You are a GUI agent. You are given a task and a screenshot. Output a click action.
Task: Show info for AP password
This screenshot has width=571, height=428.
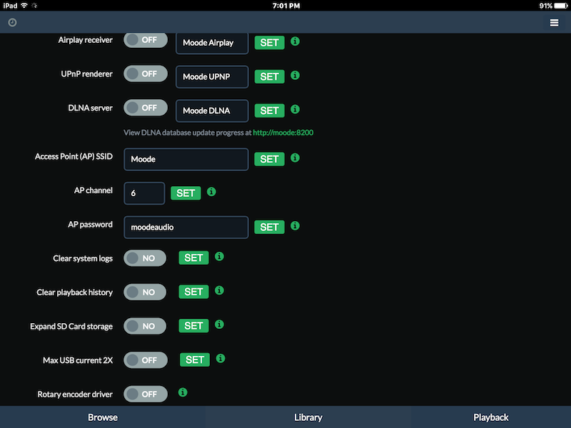coord(295,225)
